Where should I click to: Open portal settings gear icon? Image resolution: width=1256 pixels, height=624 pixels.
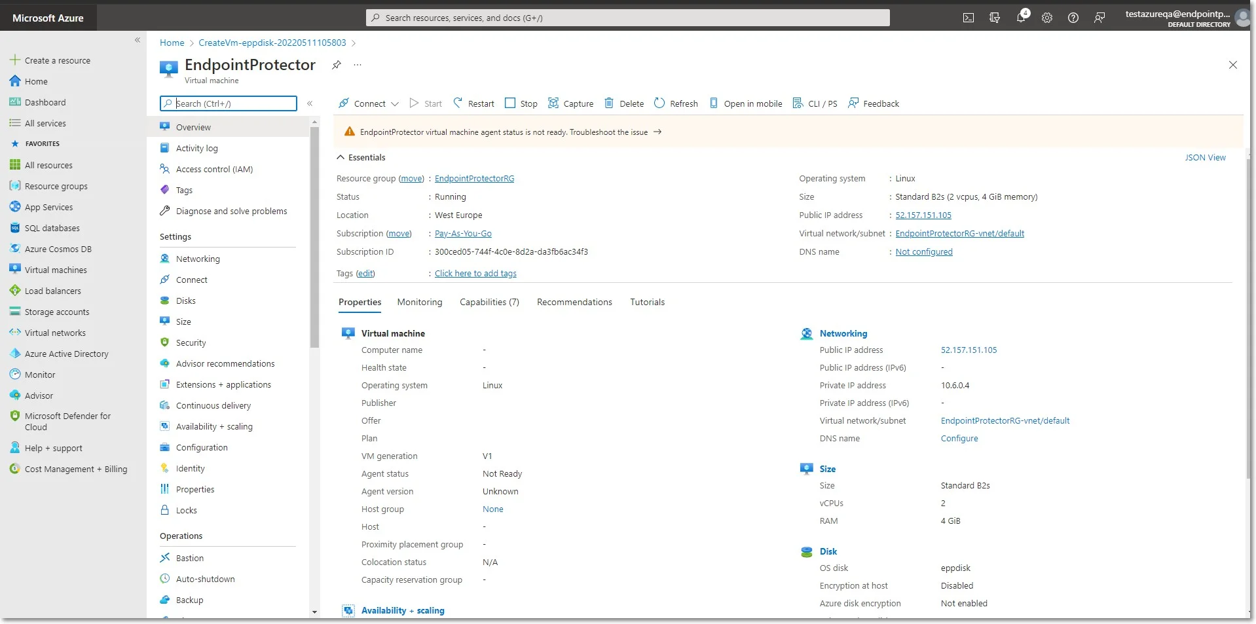[1047, 18]
